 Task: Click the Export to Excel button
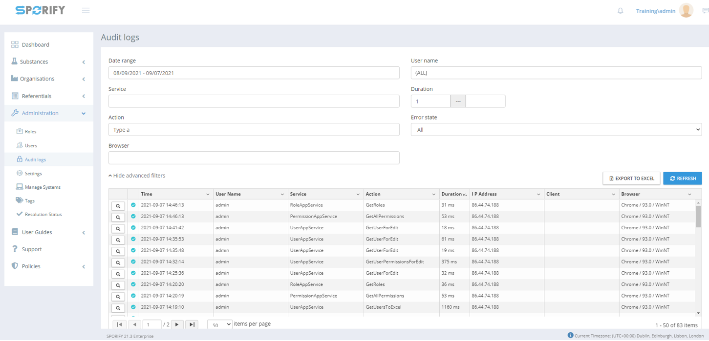[x=631, y=179]
